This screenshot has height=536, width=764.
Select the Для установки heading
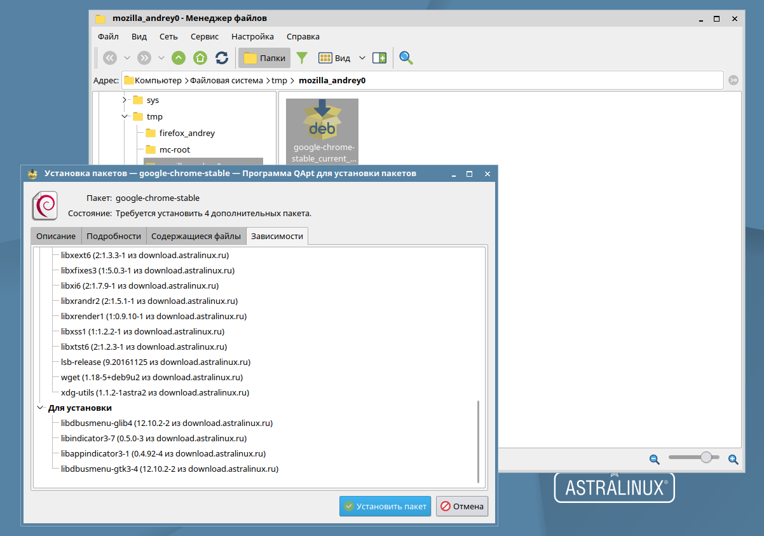[x=80, y=408]
